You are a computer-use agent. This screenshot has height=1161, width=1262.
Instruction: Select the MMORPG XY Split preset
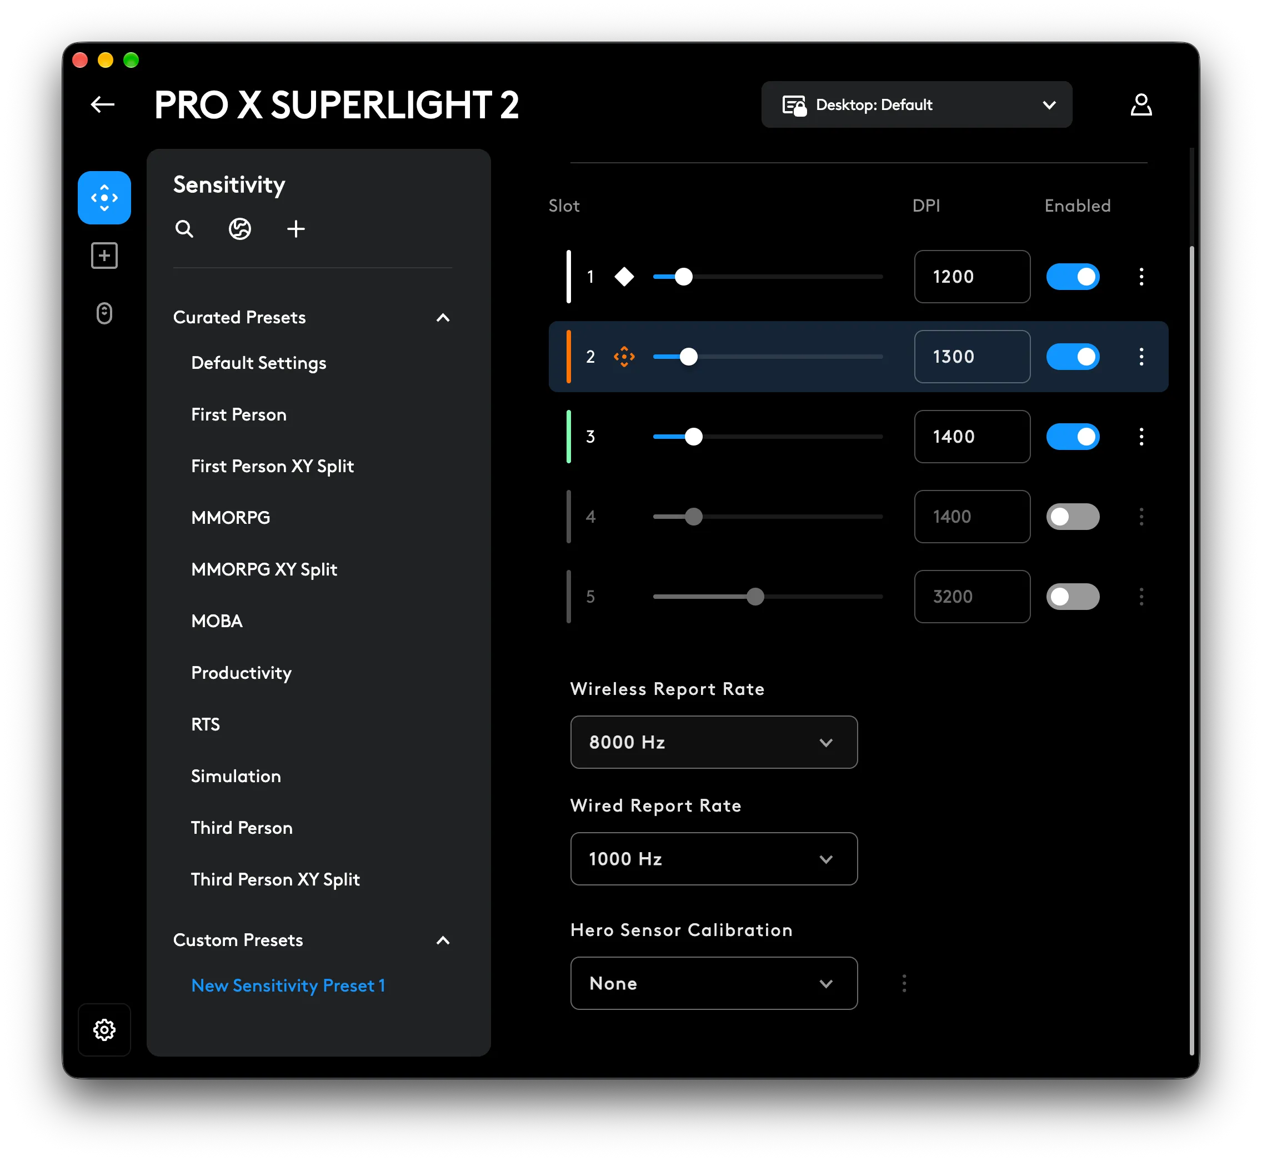(x=264, y=569)
